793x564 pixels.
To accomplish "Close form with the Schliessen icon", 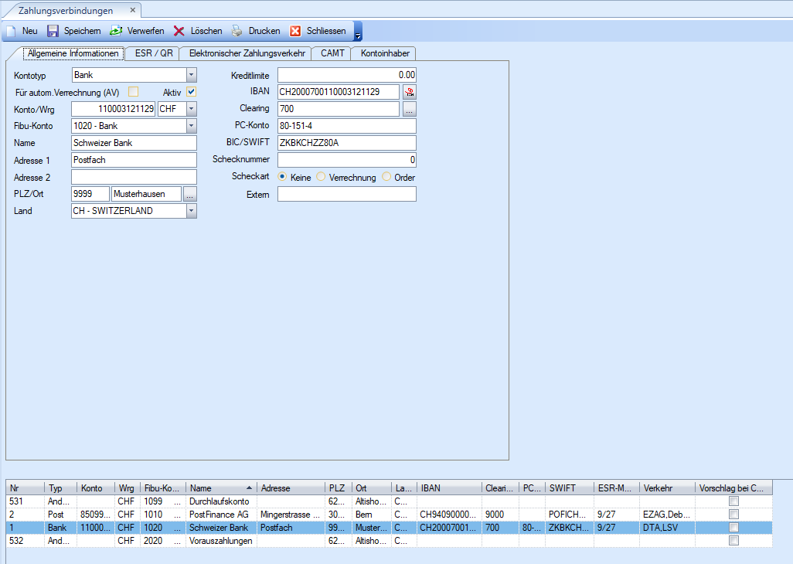I will (x=295, y=31).
